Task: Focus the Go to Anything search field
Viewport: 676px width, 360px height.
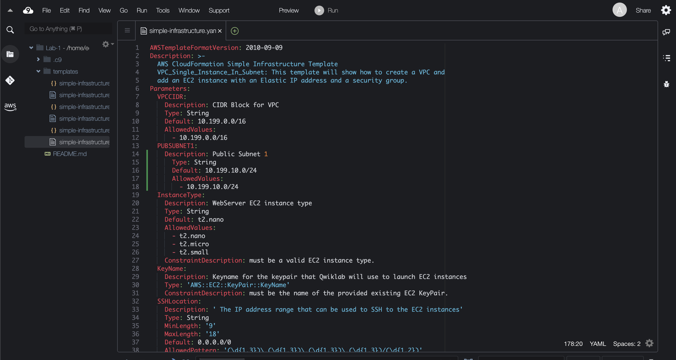Action: [x=68, y=29]
